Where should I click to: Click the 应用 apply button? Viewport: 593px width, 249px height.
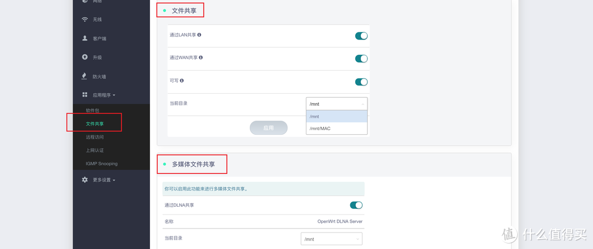268,128
